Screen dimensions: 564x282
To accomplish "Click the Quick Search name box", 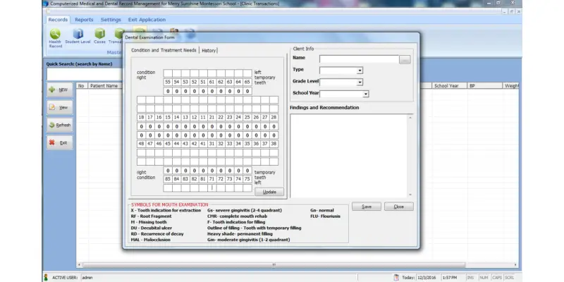I will click(84, 75).
